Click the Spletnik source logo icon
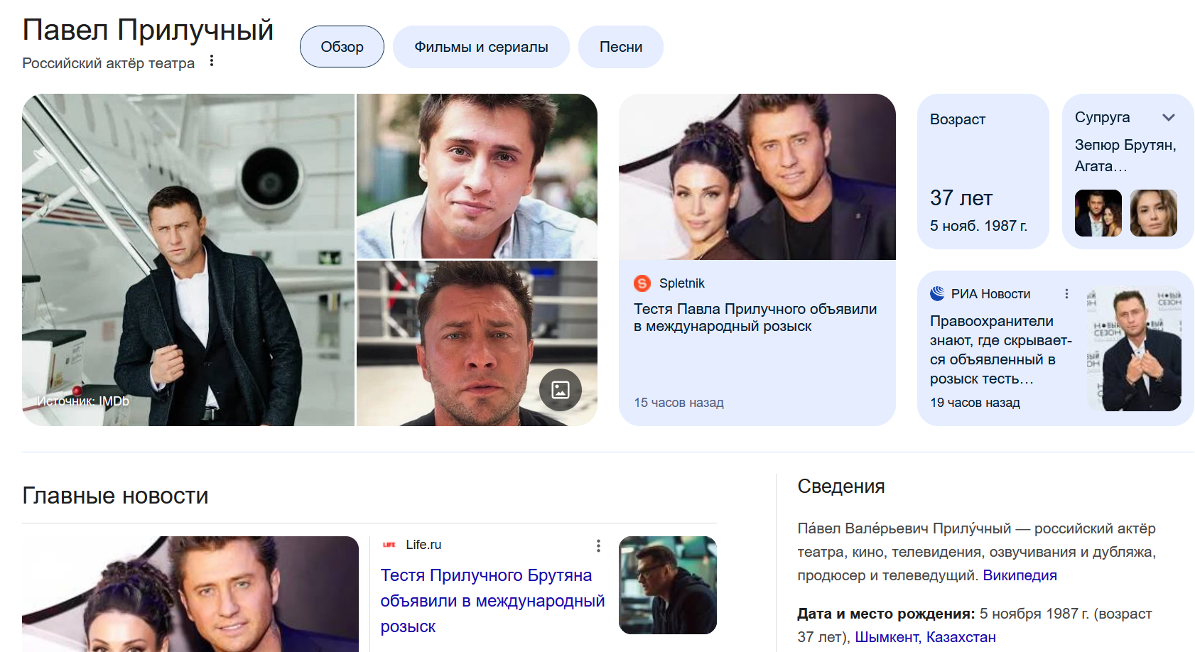 point(642,283)
